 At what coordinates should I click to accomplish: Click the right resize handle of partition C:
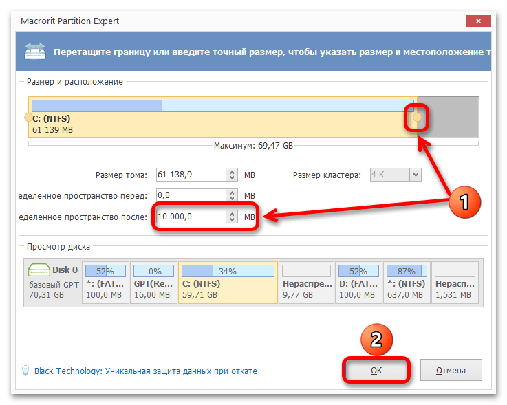point(417,118)
